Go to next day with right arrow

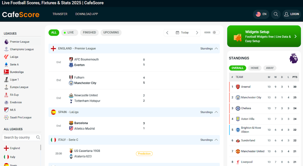click(197, 32)
